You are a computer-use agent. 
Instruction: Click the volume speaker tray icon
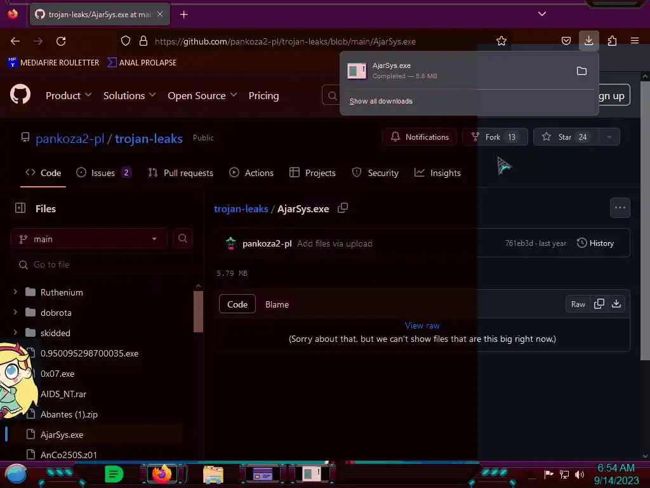[580, 474]
